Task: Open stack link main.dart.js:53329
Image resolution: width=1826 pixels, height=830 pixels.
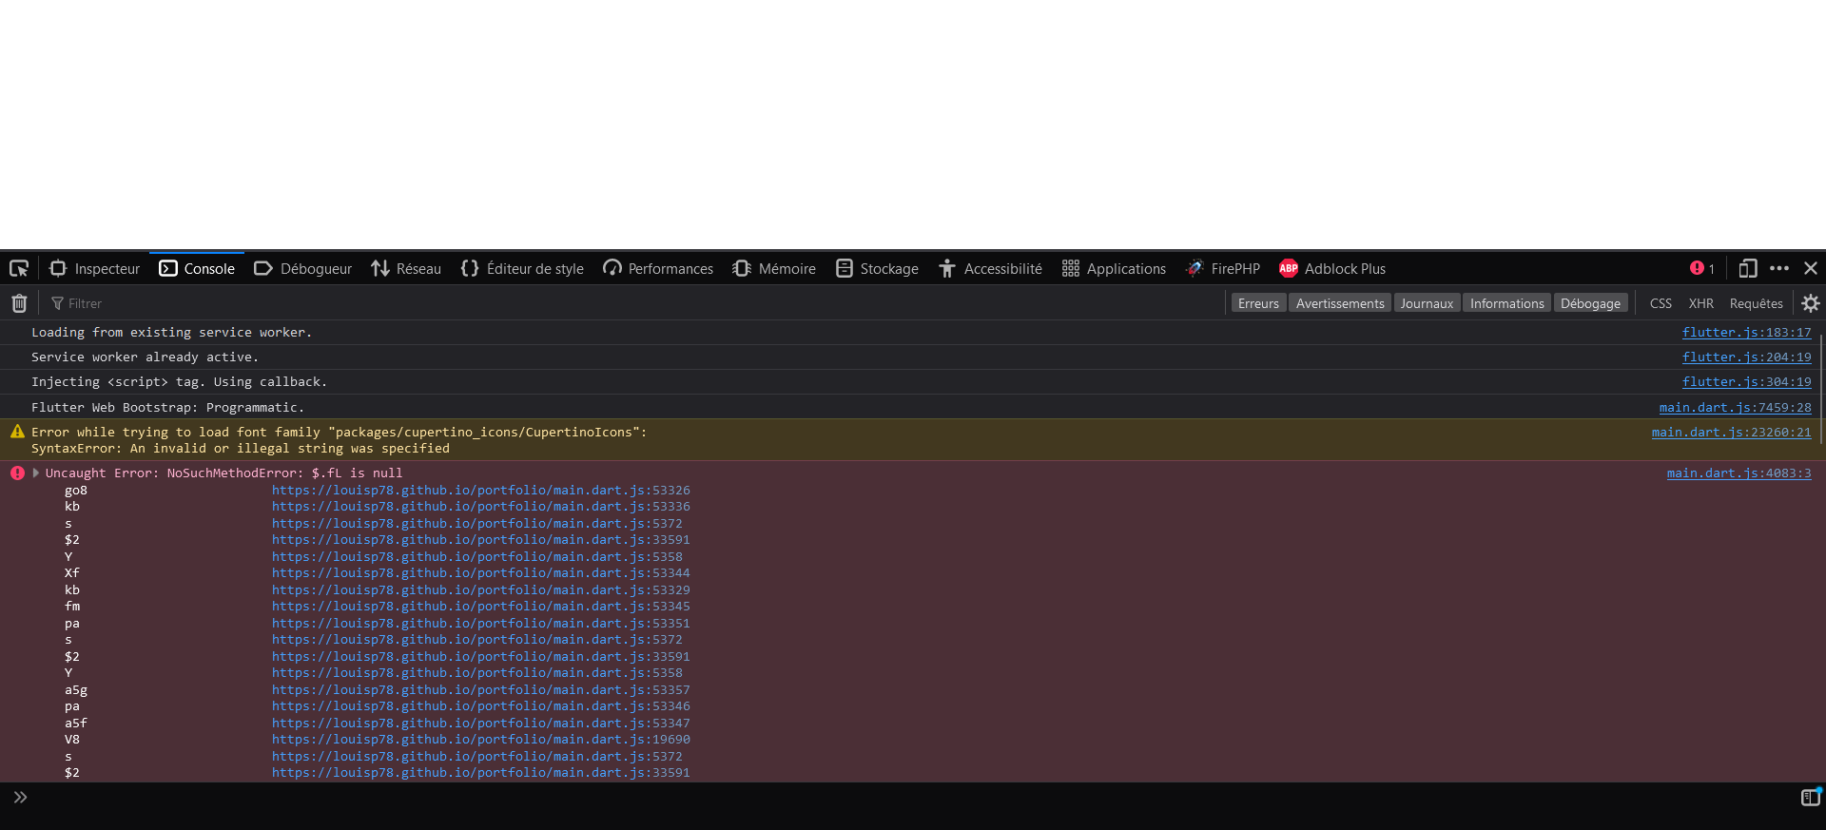Action: coord(481,590)
